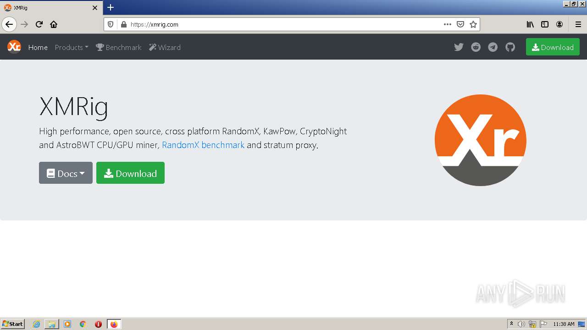Click the large XMRig round logo

(x=480, y=140)
